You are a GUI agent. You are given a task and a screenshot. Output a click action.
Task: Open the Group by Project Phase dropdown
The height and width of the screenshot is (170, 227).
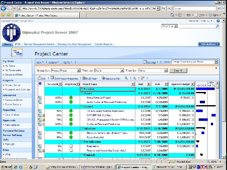[79, 71]
